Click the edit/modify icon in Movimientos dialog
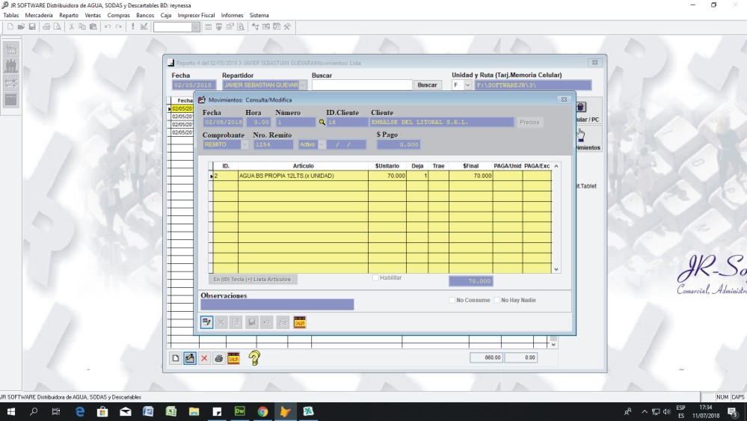The image size is (747, 421). pos(206,322)
